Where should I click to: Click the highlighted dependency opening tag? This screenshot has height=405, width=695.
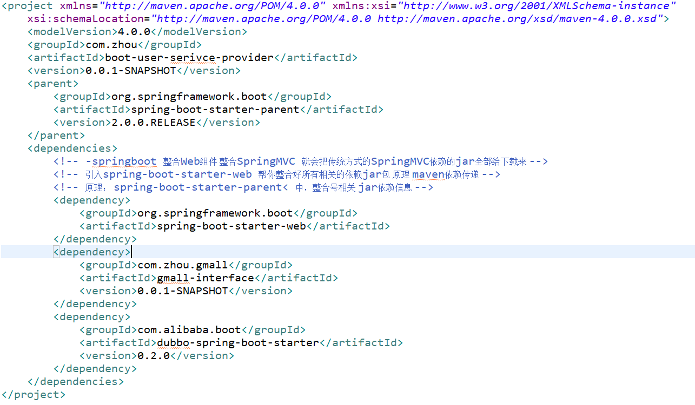tap(92, 252)
